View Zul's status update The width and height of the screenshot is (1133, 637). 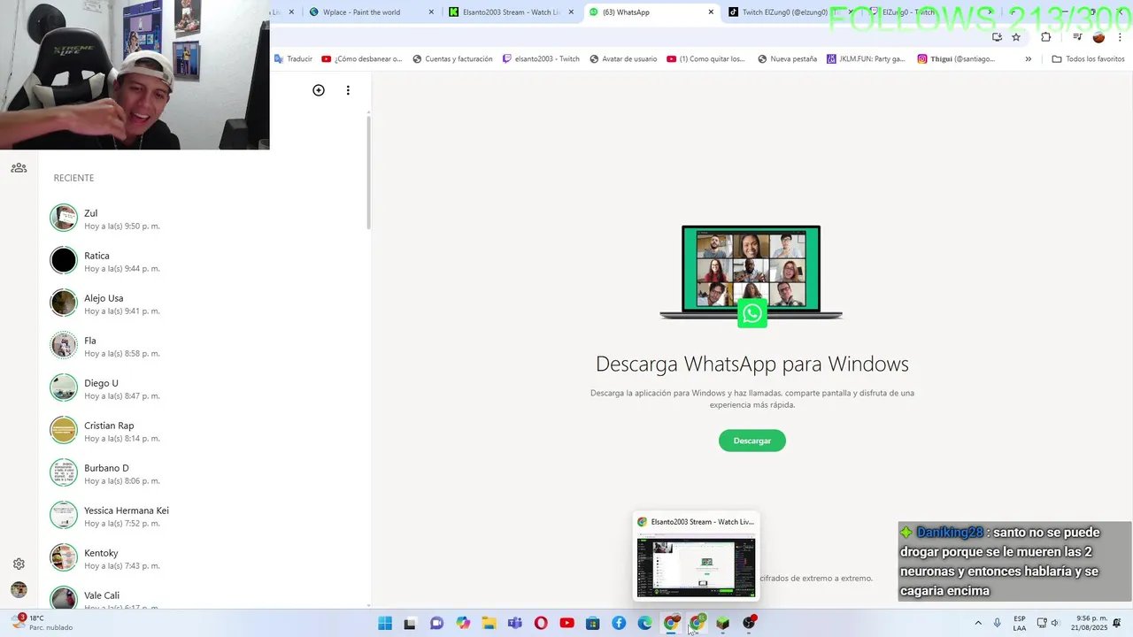204,219
